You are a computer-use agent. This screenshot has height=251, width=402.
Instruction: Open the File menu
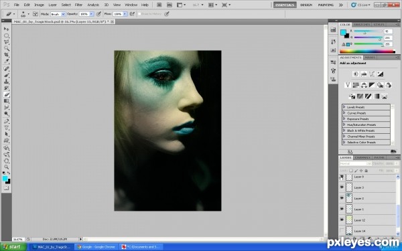point(16,5)
